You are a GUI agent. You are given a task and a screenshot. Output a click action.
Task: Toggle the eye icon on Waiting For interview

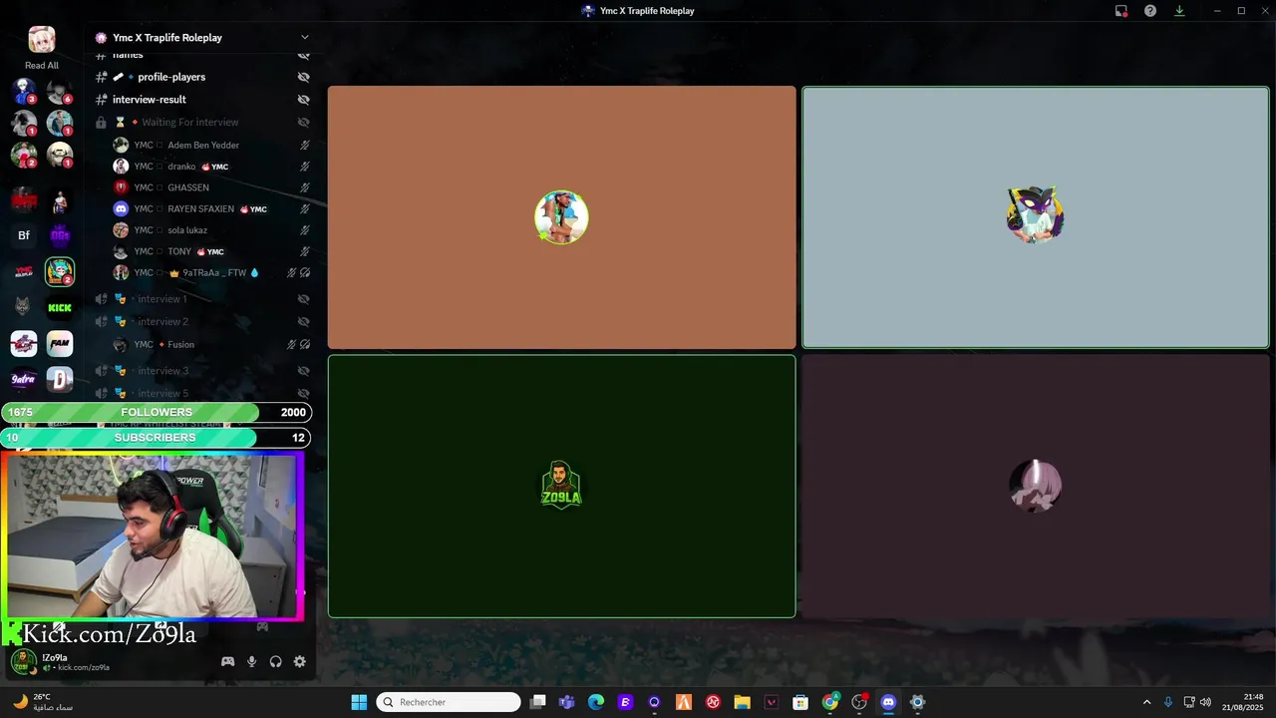click(304, 123)
